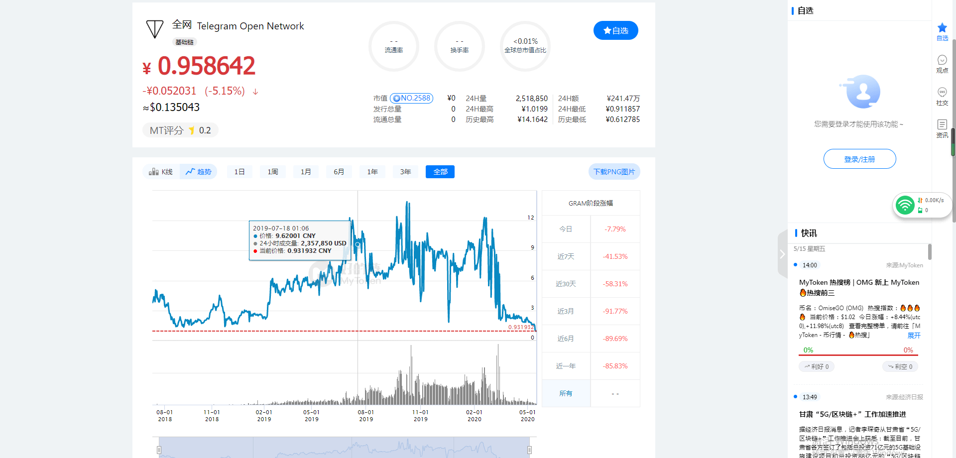956x458 pixels.
Task: Open the 甘肃 5G/区块链 news headline
Action: point(852,414)
